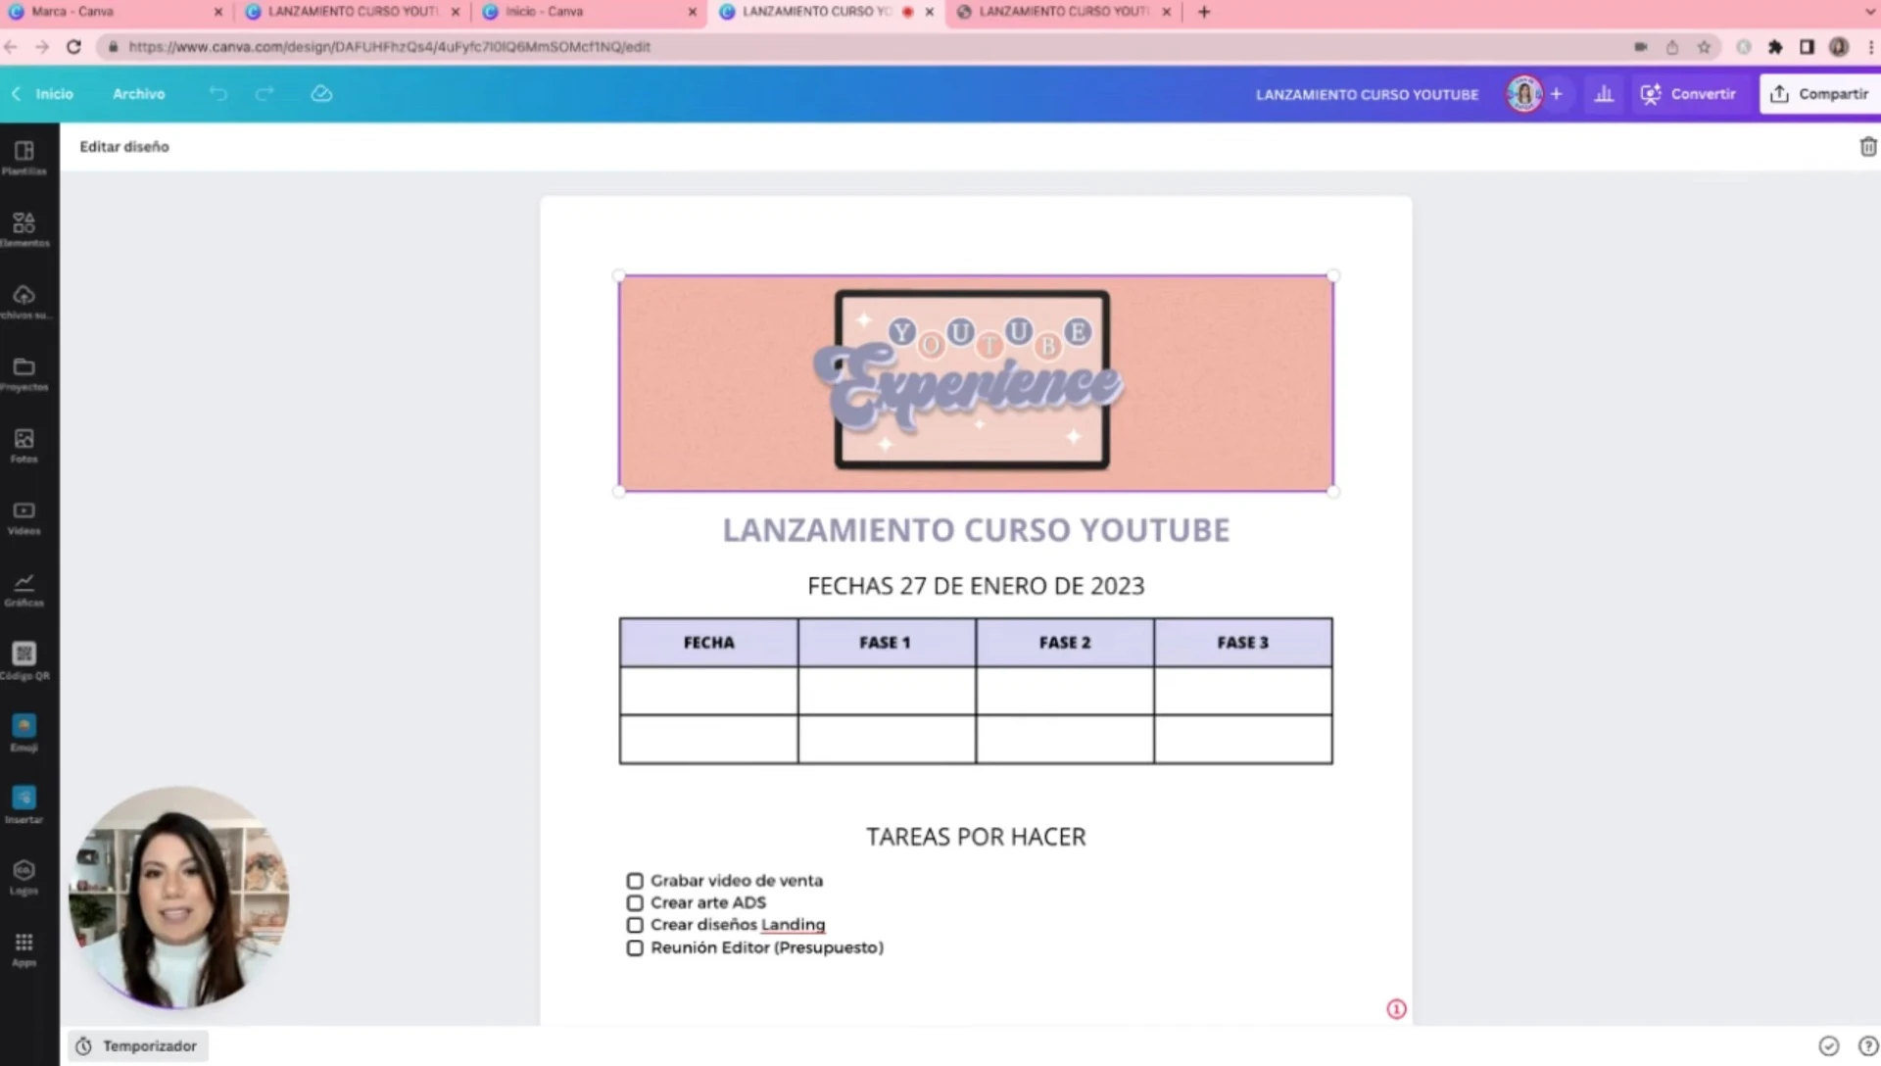Screen dimensions: 1881x1066
Task: Expand the browser tab list chevron
Action: (x=1870, y=12)
